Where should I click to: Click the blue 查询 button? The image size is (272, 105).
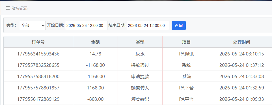pyautogui.click(x=179, y=25)
